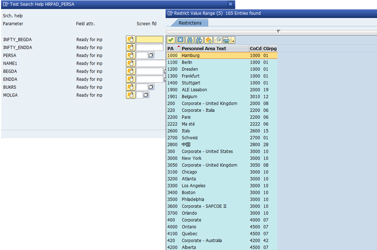Screen dimensions: 377x250
Task: Select the Corporate - SAPCOE II row
Action: pyautogui.click(x=222, y=206)
